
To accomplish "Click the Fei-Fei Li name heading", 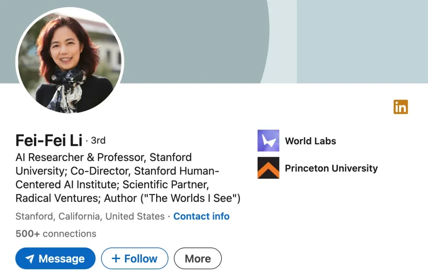I will tap(49, 140).
